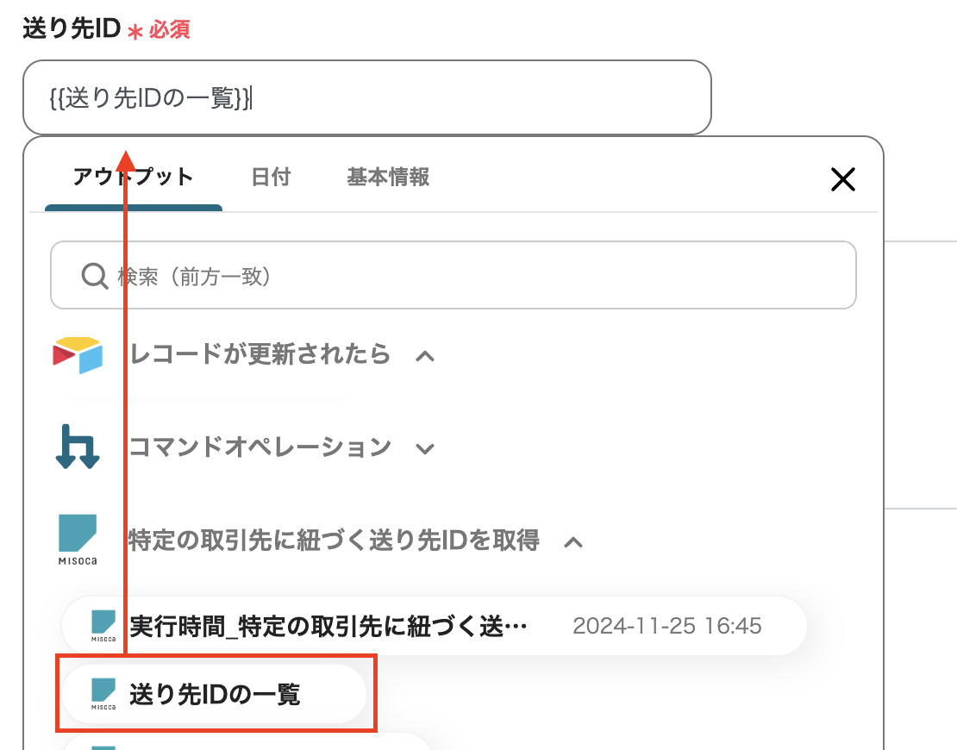
Task: Click the 2024-11-25 16:45 timestamp value
Action: coord(667,626)
